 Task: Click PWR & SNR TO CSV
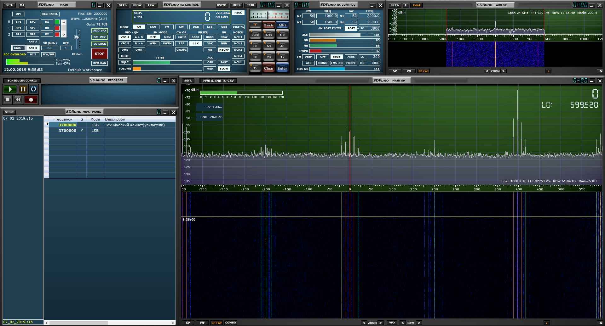218,81
